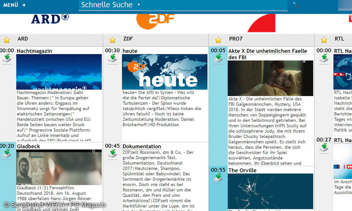Select the ARD column header
Screen dimensions: 352x211
(x=23, y=39)
